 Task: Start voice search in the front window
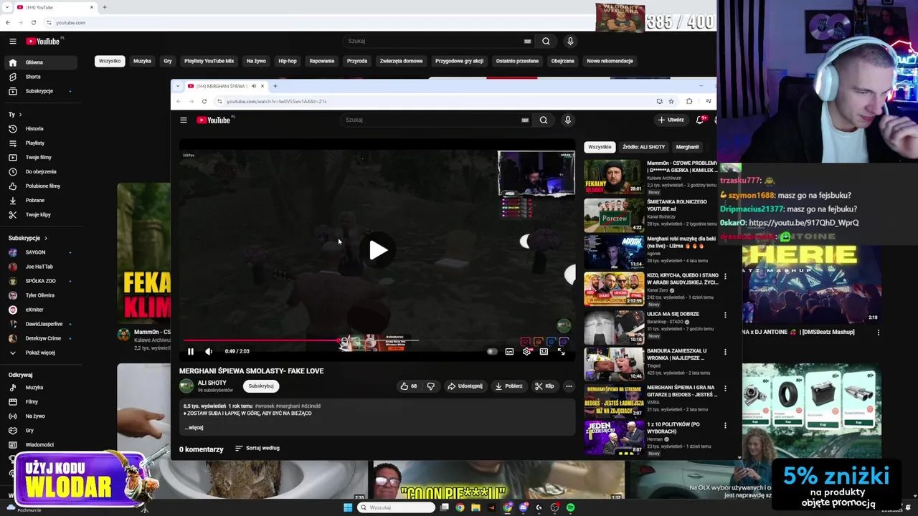[567, 120]
